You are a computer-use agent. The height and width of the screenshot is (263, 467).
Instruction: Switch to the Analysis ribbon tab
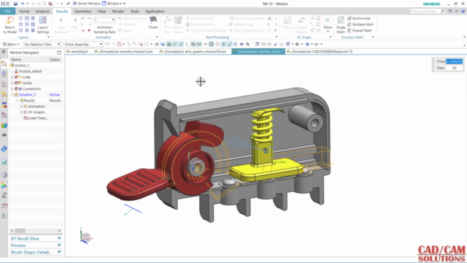(x=42, y=12)
